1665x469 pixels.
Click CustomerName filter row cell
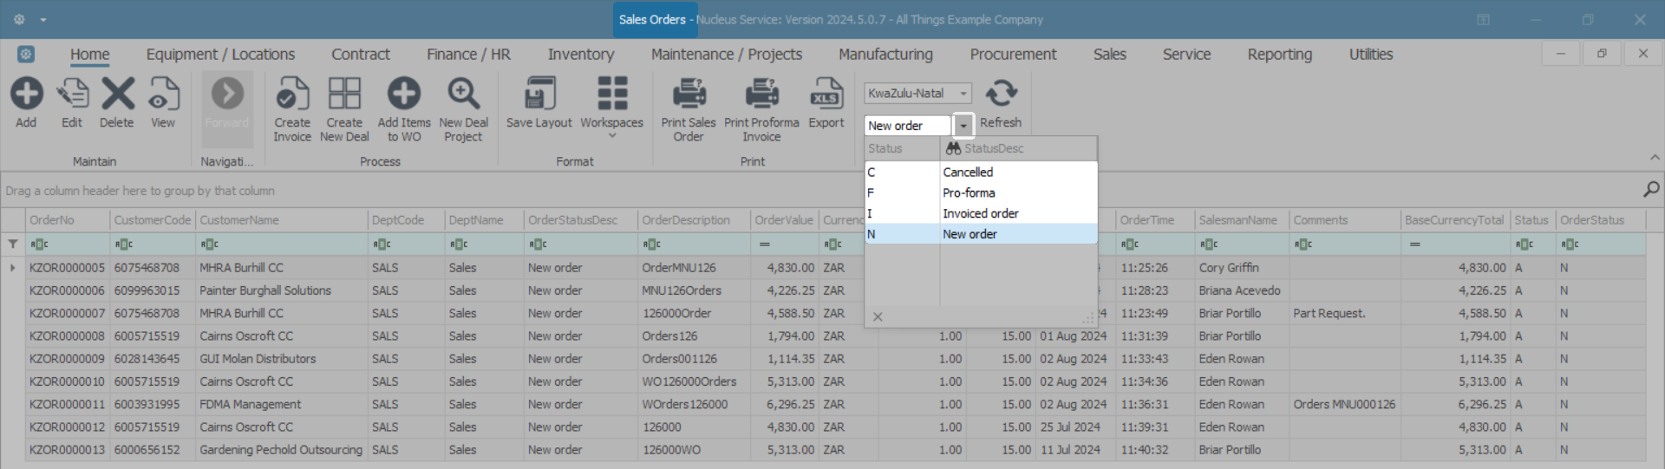(x=282, y=244)
